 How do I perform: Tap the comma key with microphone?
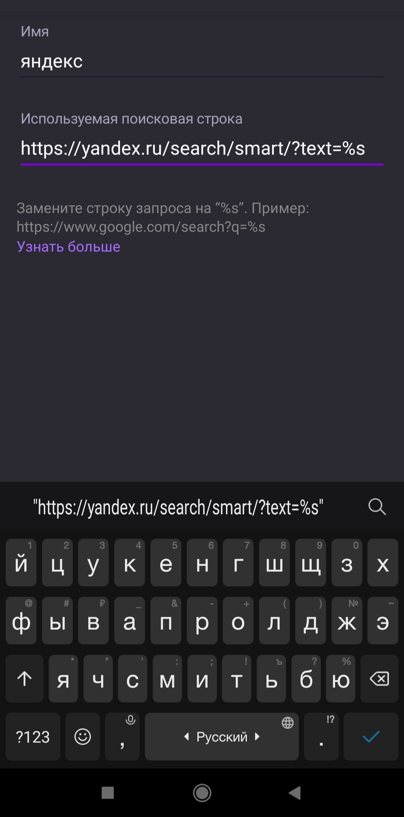[x=122, y=737]
